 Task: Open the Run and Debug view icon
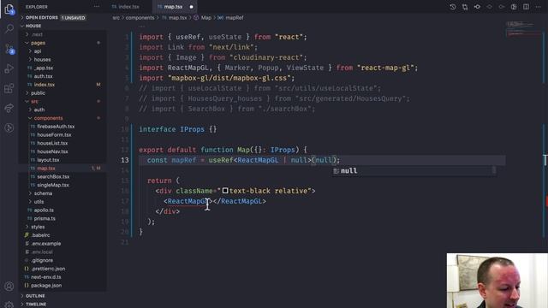click(x=9, y=68)
